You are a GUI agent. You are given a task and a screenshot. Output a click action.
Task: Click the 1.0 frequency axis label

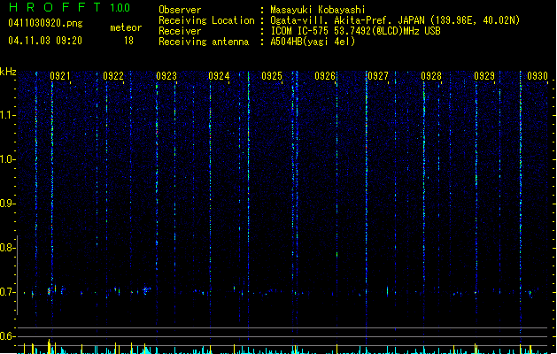point(7,159)
